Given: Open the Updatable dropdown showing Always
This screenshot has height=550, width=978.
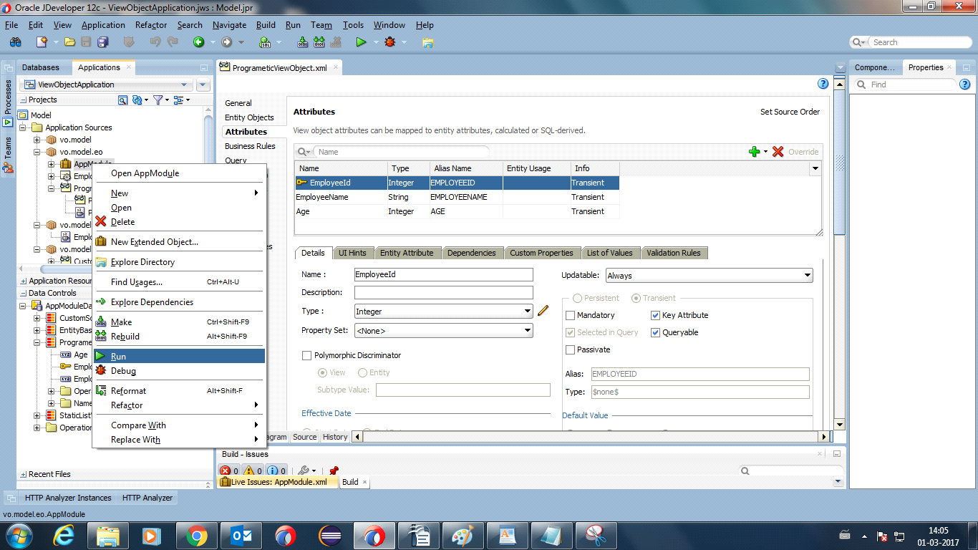Looking at the screenshot, I should (x=709, y=275).
